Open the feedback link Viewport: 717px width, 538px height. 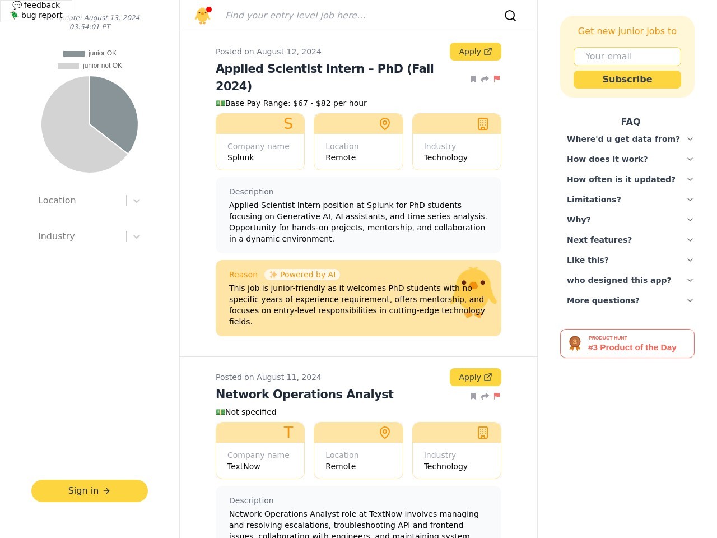coord(36,5)
